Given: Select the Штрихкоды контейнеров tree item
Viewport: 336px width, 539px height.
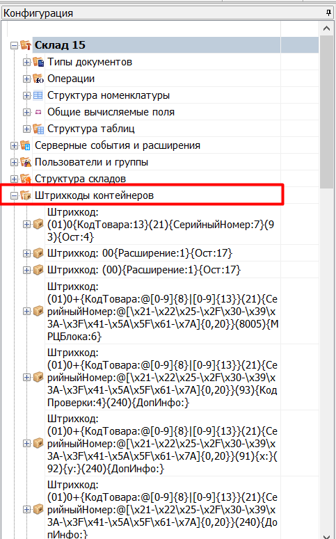Looking at the screenshot, I should tap(94, 195).
